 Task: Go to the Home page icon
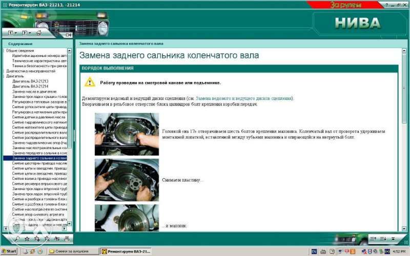point(38,33)
